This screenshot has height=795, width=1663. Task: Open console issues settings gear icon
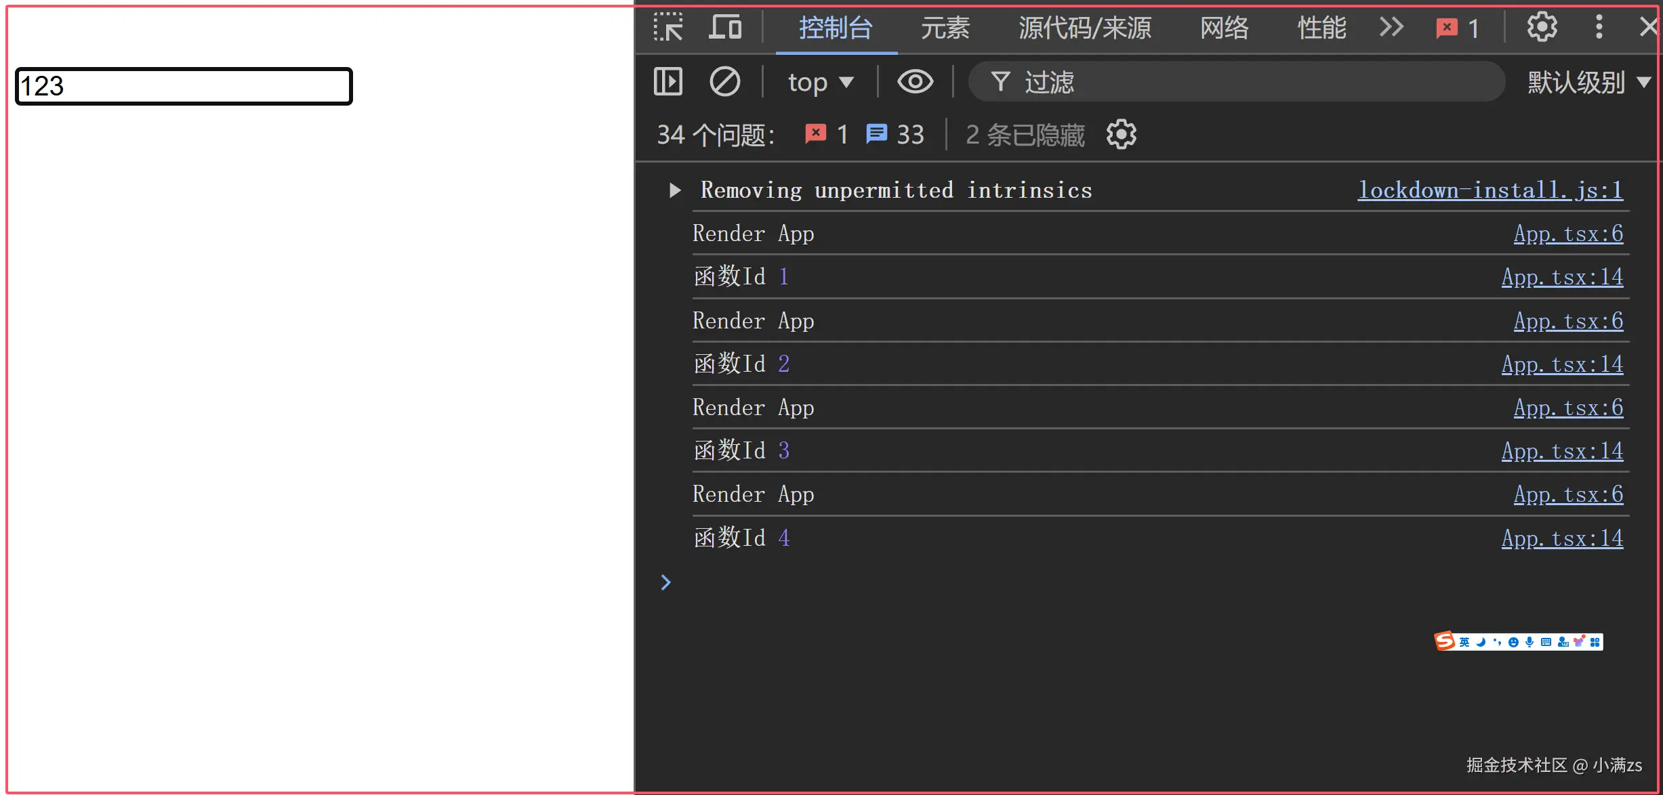coord(1121,135)
